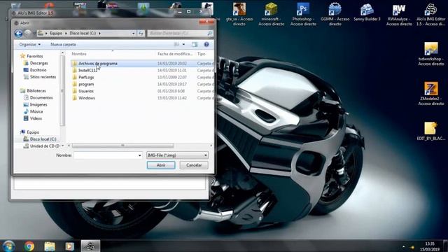Viewport: 448px width, 252px height.
Task: Open the GGMM desktop shortcut
Action: click(335, 14)
